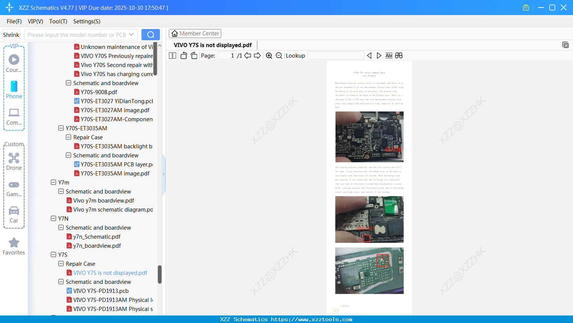Open y7n_Schematic.pdf
Screen dimensions: 573x323
pos(97,236)
